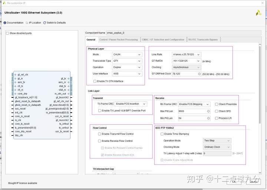Enable TX OTN Interface checkbox

(x=95, y=81)
